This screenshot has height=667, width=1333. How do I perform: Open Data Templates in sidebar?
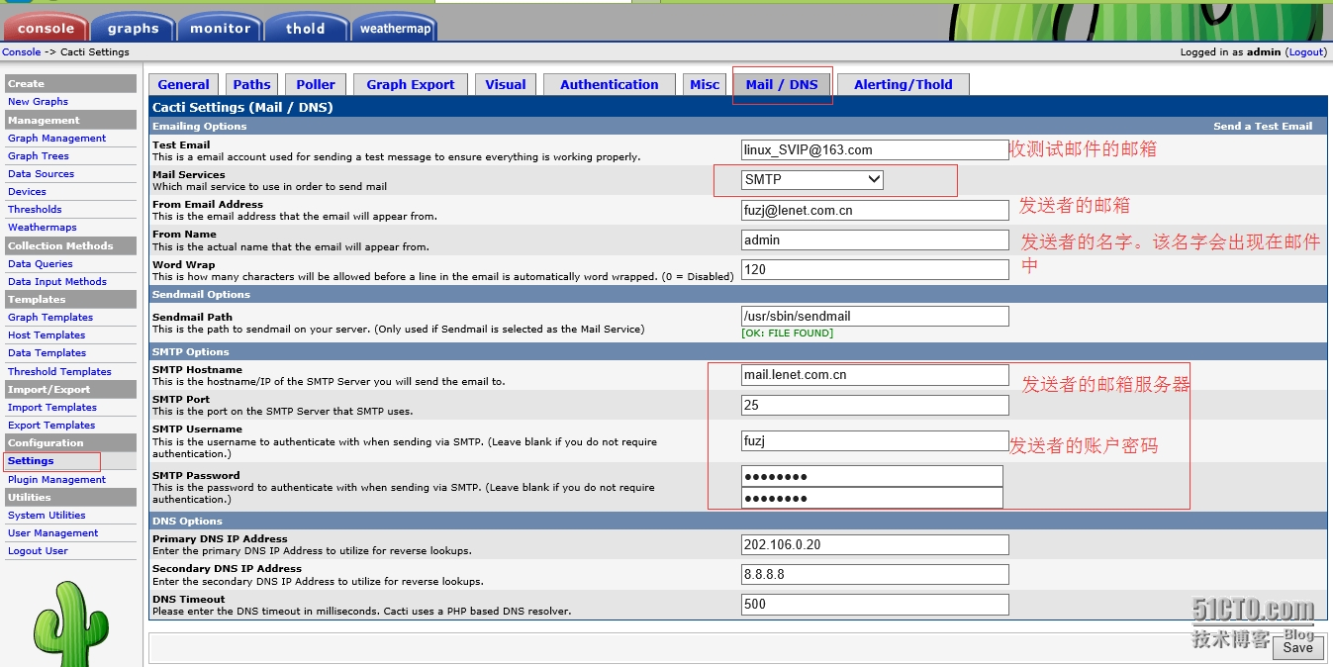pos(47,352)
